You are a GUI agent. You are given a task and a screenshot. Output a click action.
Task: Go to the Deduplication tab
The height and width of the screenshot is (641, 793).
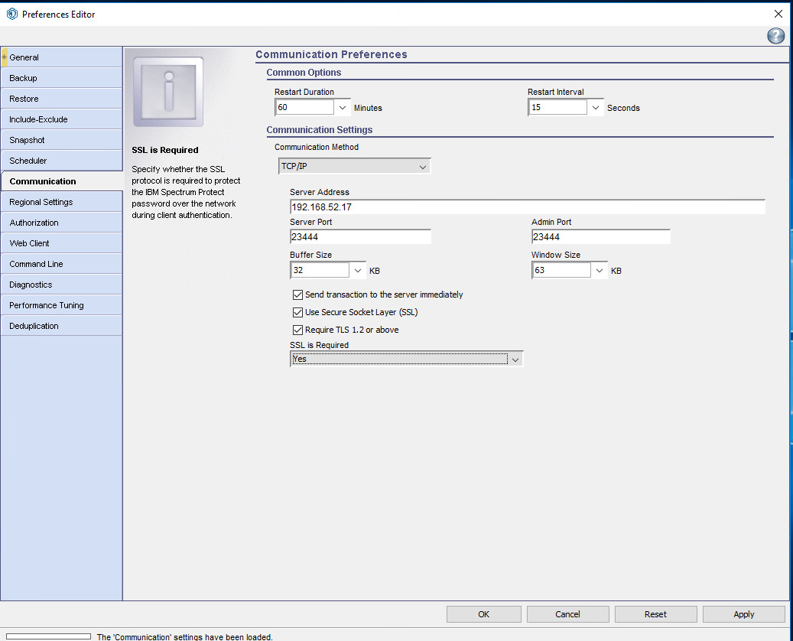click(x=61, y=326)
